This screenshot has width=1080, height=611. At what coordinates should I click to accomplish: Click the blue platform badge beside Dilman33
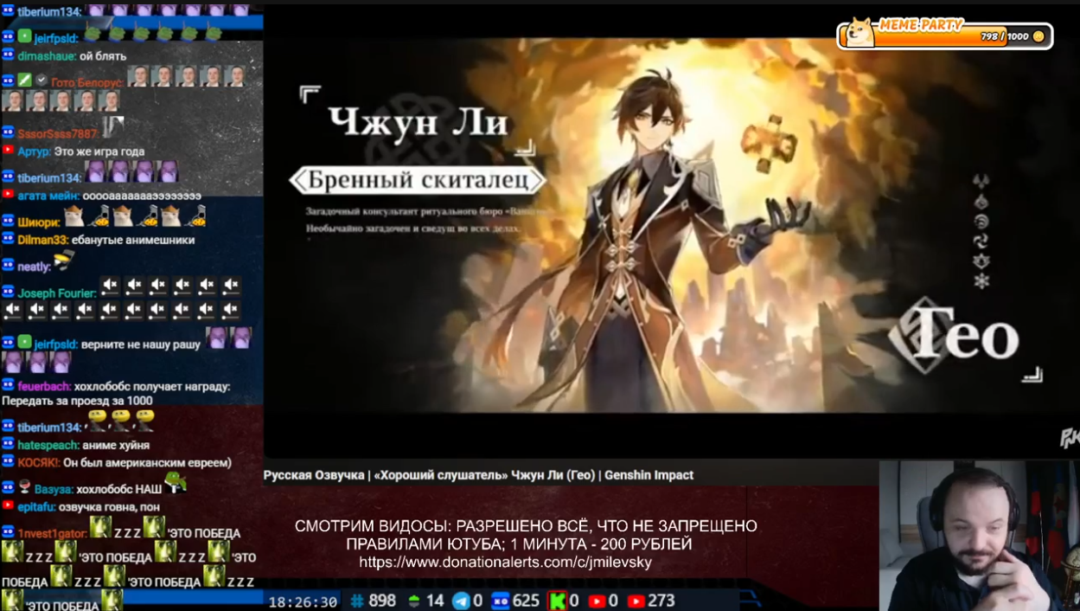point(8,240)
